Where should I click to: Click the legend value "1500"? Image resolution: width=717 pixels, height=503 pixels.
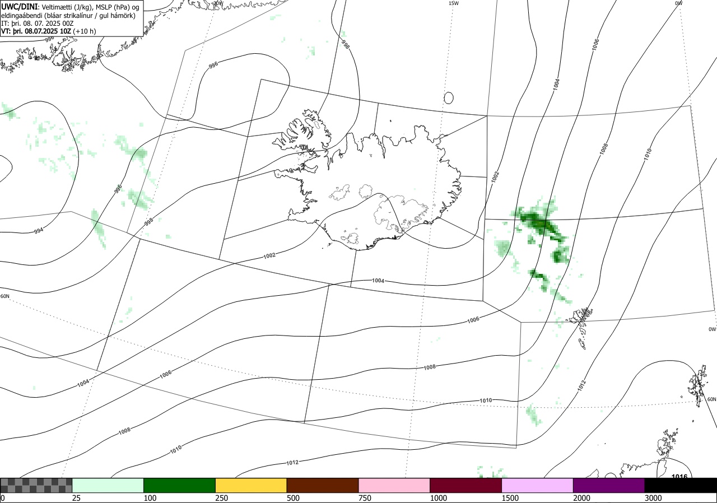pos(510,498)
